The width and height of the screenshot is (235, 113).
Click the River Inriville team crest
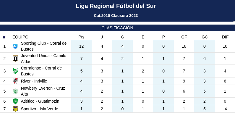pyautogui.click(x=15, y=81)
